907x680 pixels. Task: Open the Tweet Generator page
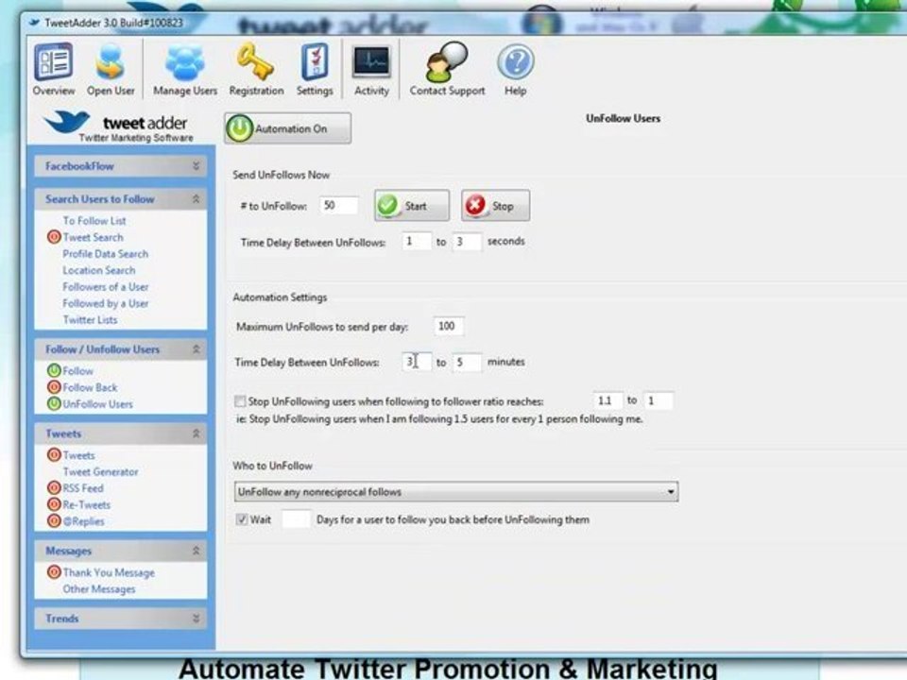[x=101, y=472]
